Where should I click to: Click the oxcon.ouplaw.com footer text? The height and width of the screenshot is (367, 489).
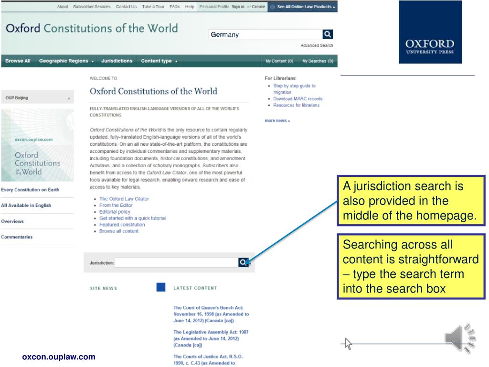[59, 356]
